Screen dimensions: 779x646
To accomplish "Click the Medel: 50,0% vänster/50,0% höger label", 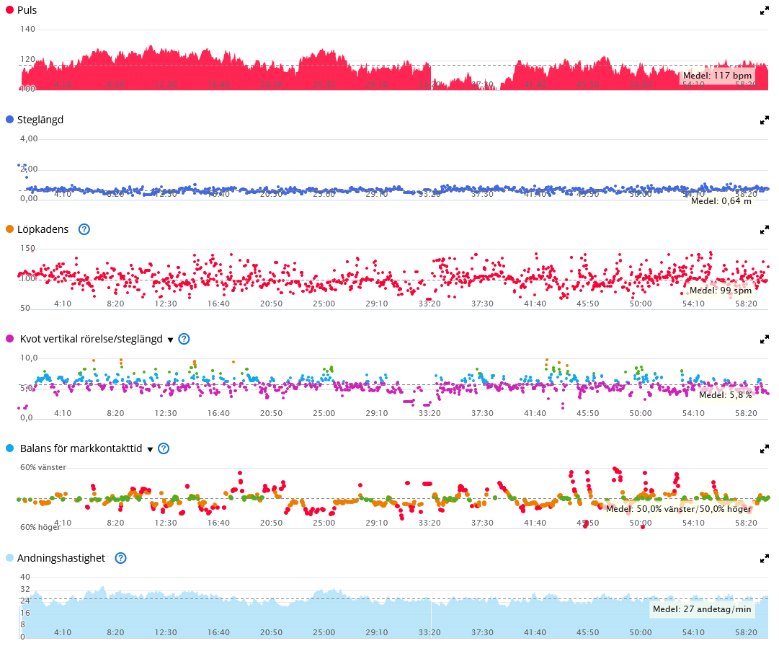I will [x=679, y=509].
